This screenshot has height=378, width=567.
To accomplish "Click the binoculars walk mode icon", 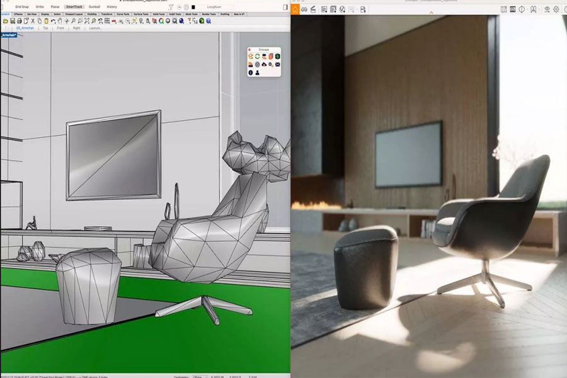I will point(304,10).
